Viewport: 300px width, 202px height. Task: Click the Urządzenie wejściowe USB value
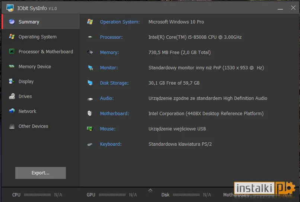click(177, 129)
